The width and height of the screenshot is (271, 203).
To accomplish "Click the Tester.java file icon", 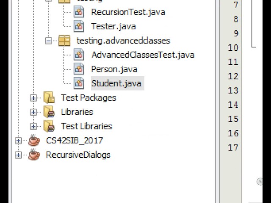I will 79,26.
